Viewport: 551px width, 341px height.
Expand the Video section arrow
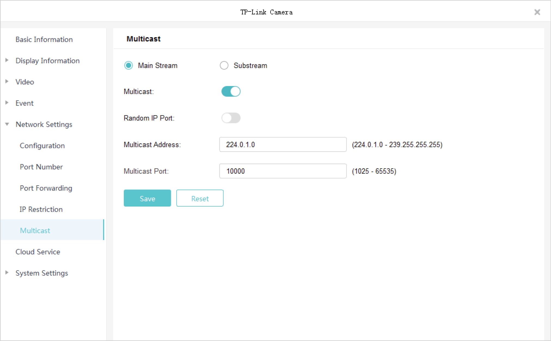[x=7, y=81]
